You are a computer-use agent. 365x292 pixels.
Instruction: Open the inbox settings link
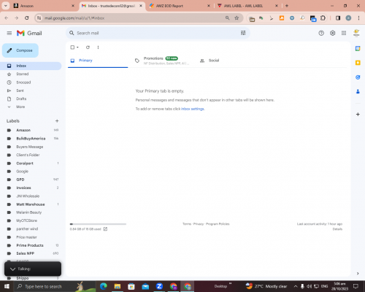(193, 109)
